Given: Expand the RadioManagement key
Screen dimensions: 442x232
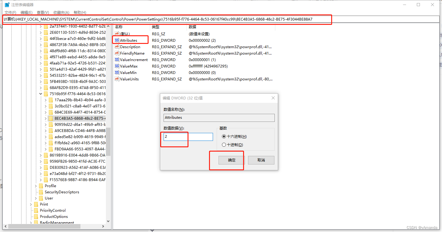Looking at the screenshot, I should 31,222.
